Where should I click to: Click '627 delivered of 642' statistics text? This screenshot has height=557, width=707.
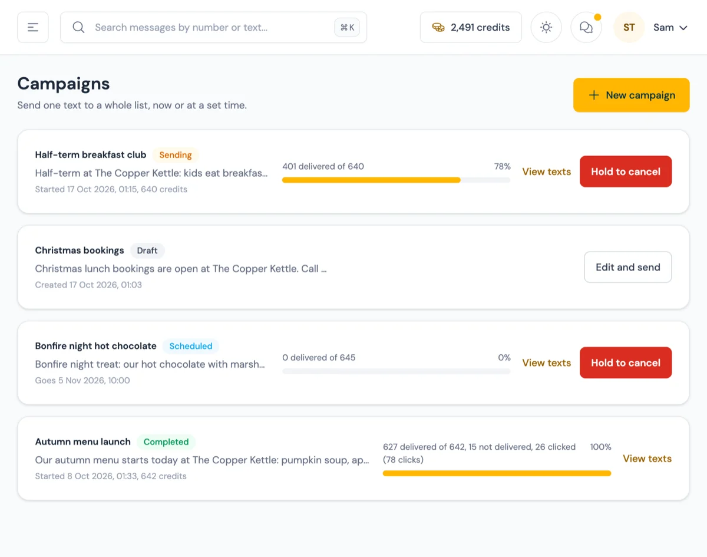coord(480,453)
